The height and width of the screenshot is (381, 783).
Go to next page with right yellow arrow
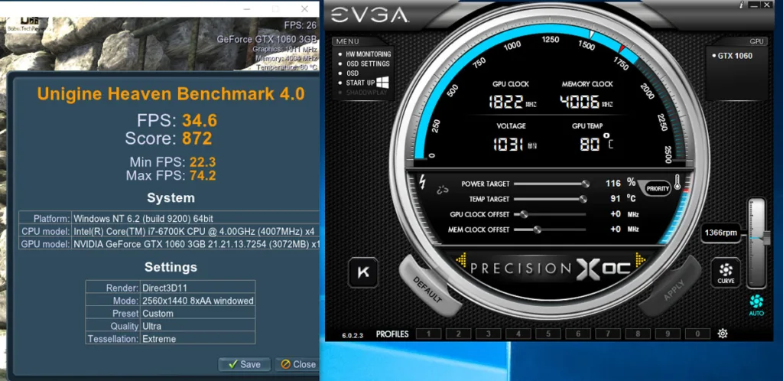pos(640,259)
